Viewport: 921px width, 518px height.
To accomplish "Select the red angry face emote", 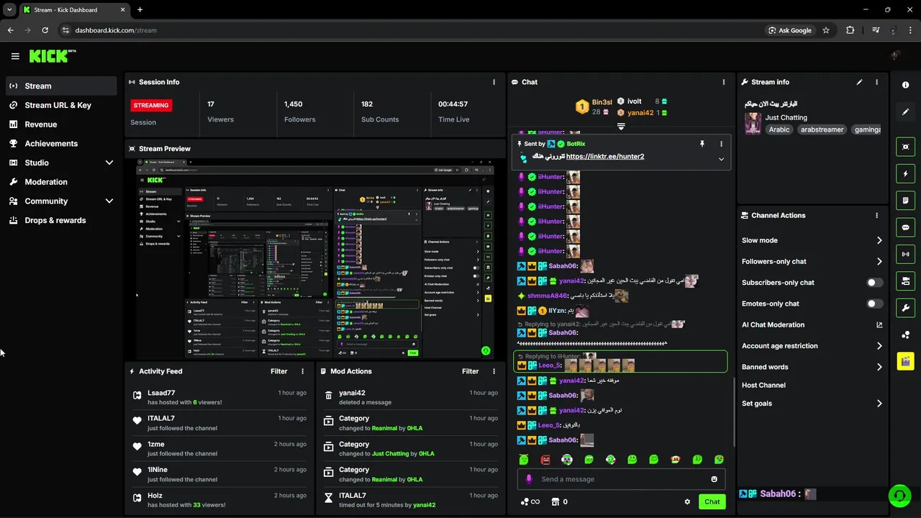I will point(545,459).
